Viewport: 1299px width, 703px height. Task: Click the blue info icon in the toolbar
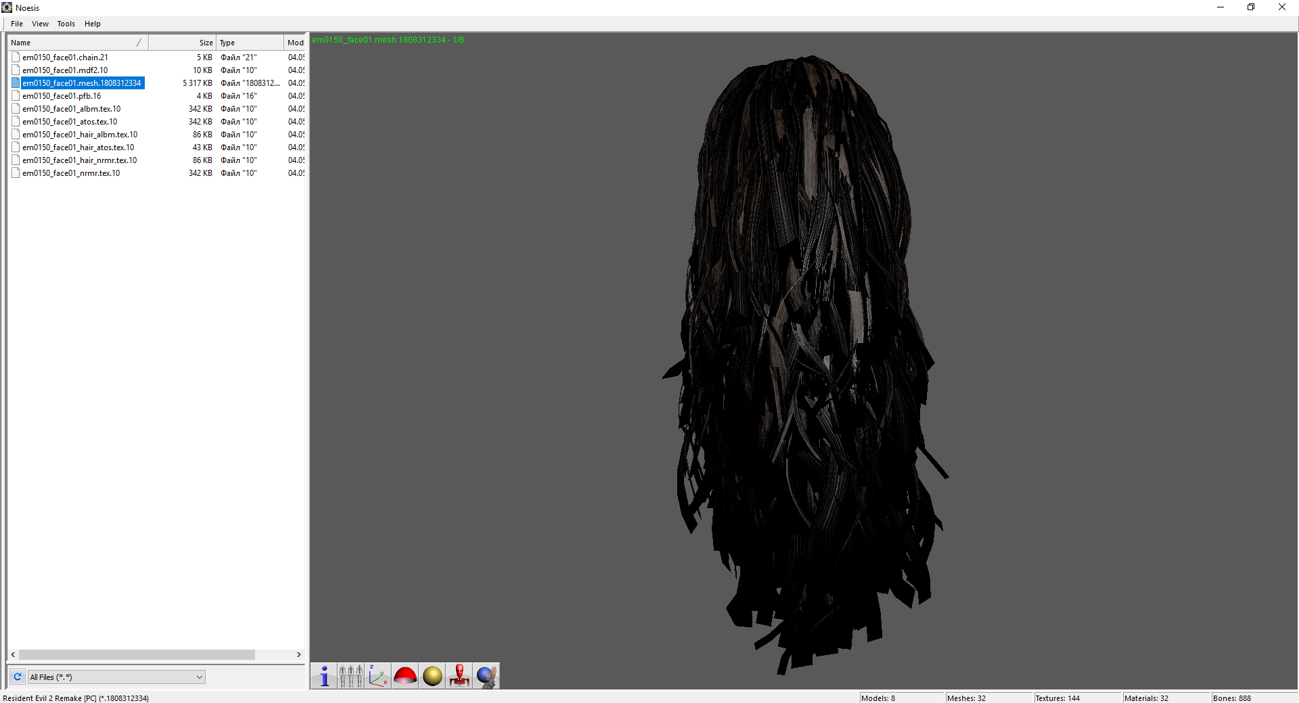[x=324, y=676]
